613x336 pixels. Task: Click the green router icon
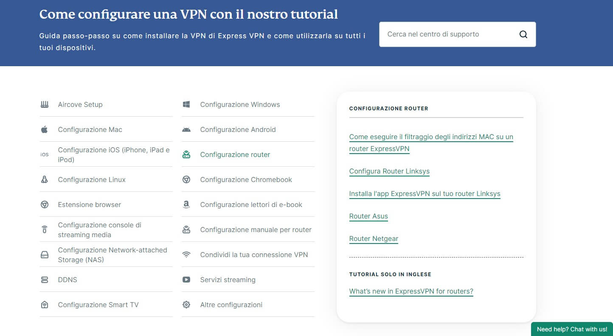click(186, 154)
